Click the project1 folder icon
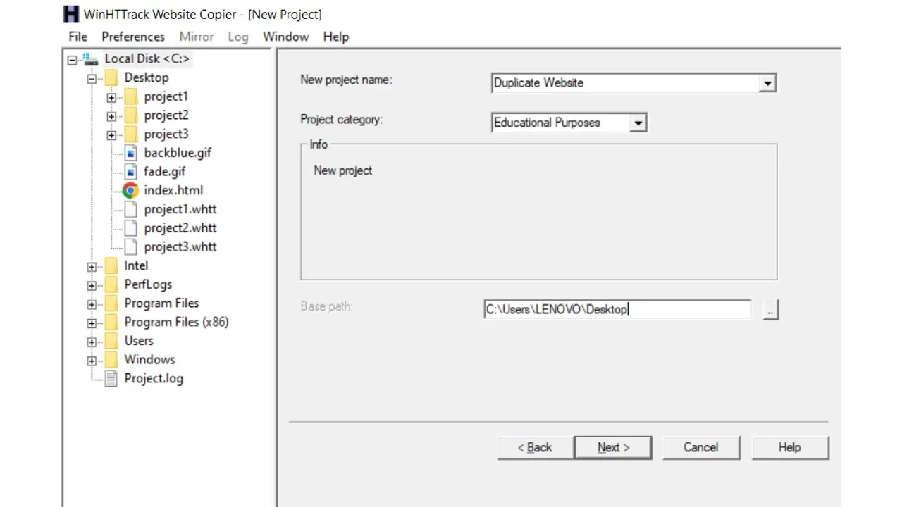Viewport: 902px width, 507px height. coord(131,96)
